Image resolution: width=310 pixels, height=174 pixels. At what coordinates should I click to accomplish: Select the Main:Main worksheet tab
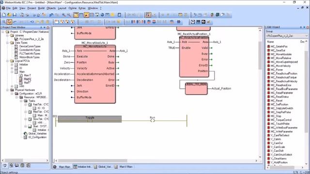point(62,167)
